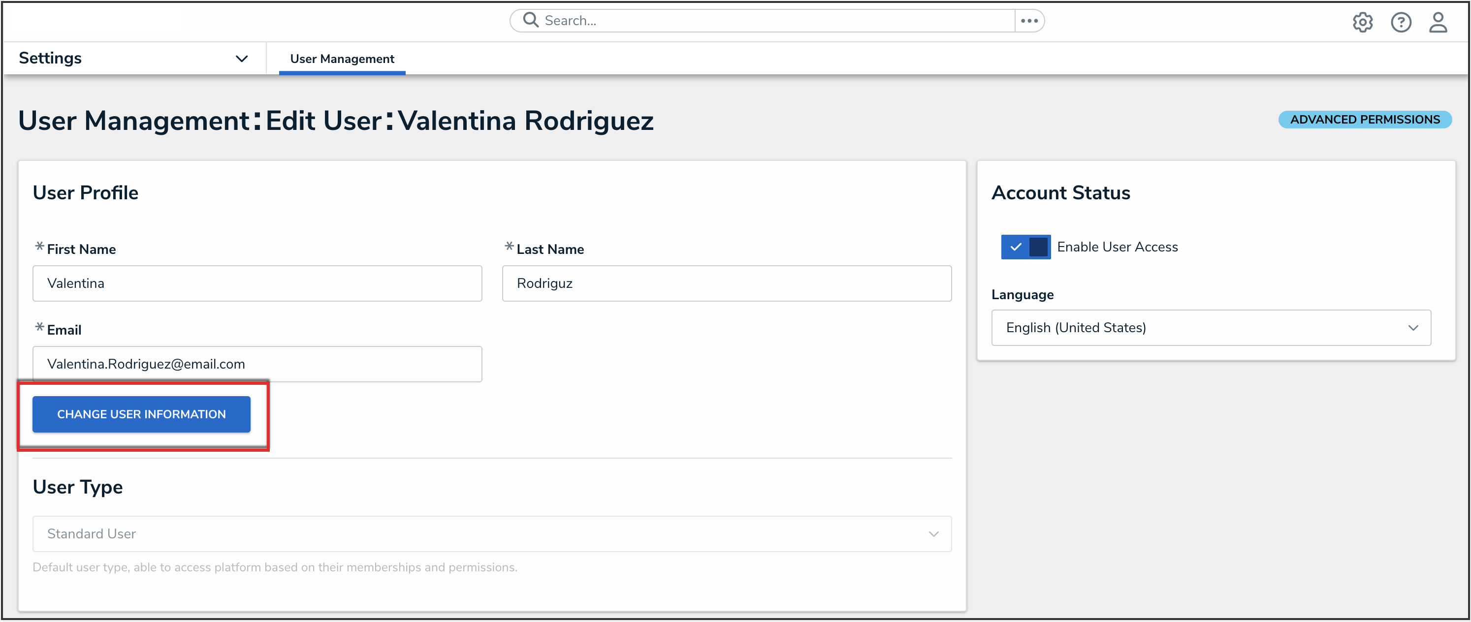Open the User Type dropdown
The height and width of the screenshot is (622, 1471).
tap(491, 533)
